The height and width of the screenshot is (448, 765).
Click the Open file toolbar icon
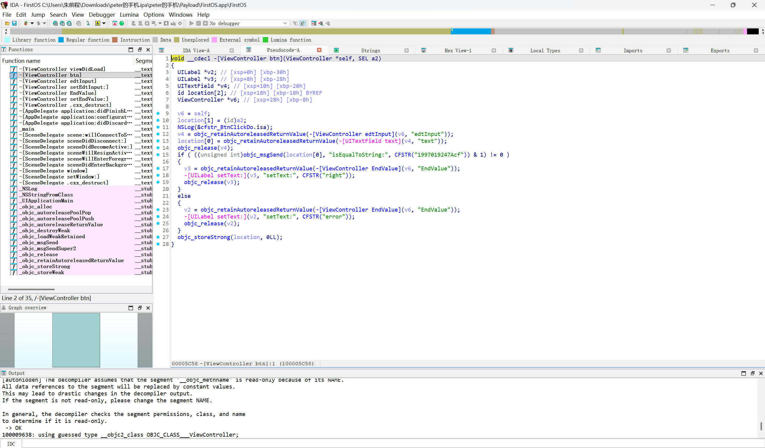[x=7, y=23]
